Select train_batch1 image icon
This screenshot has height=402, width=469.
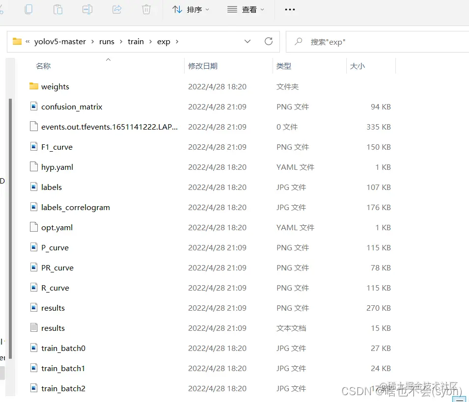pos(34,368)
